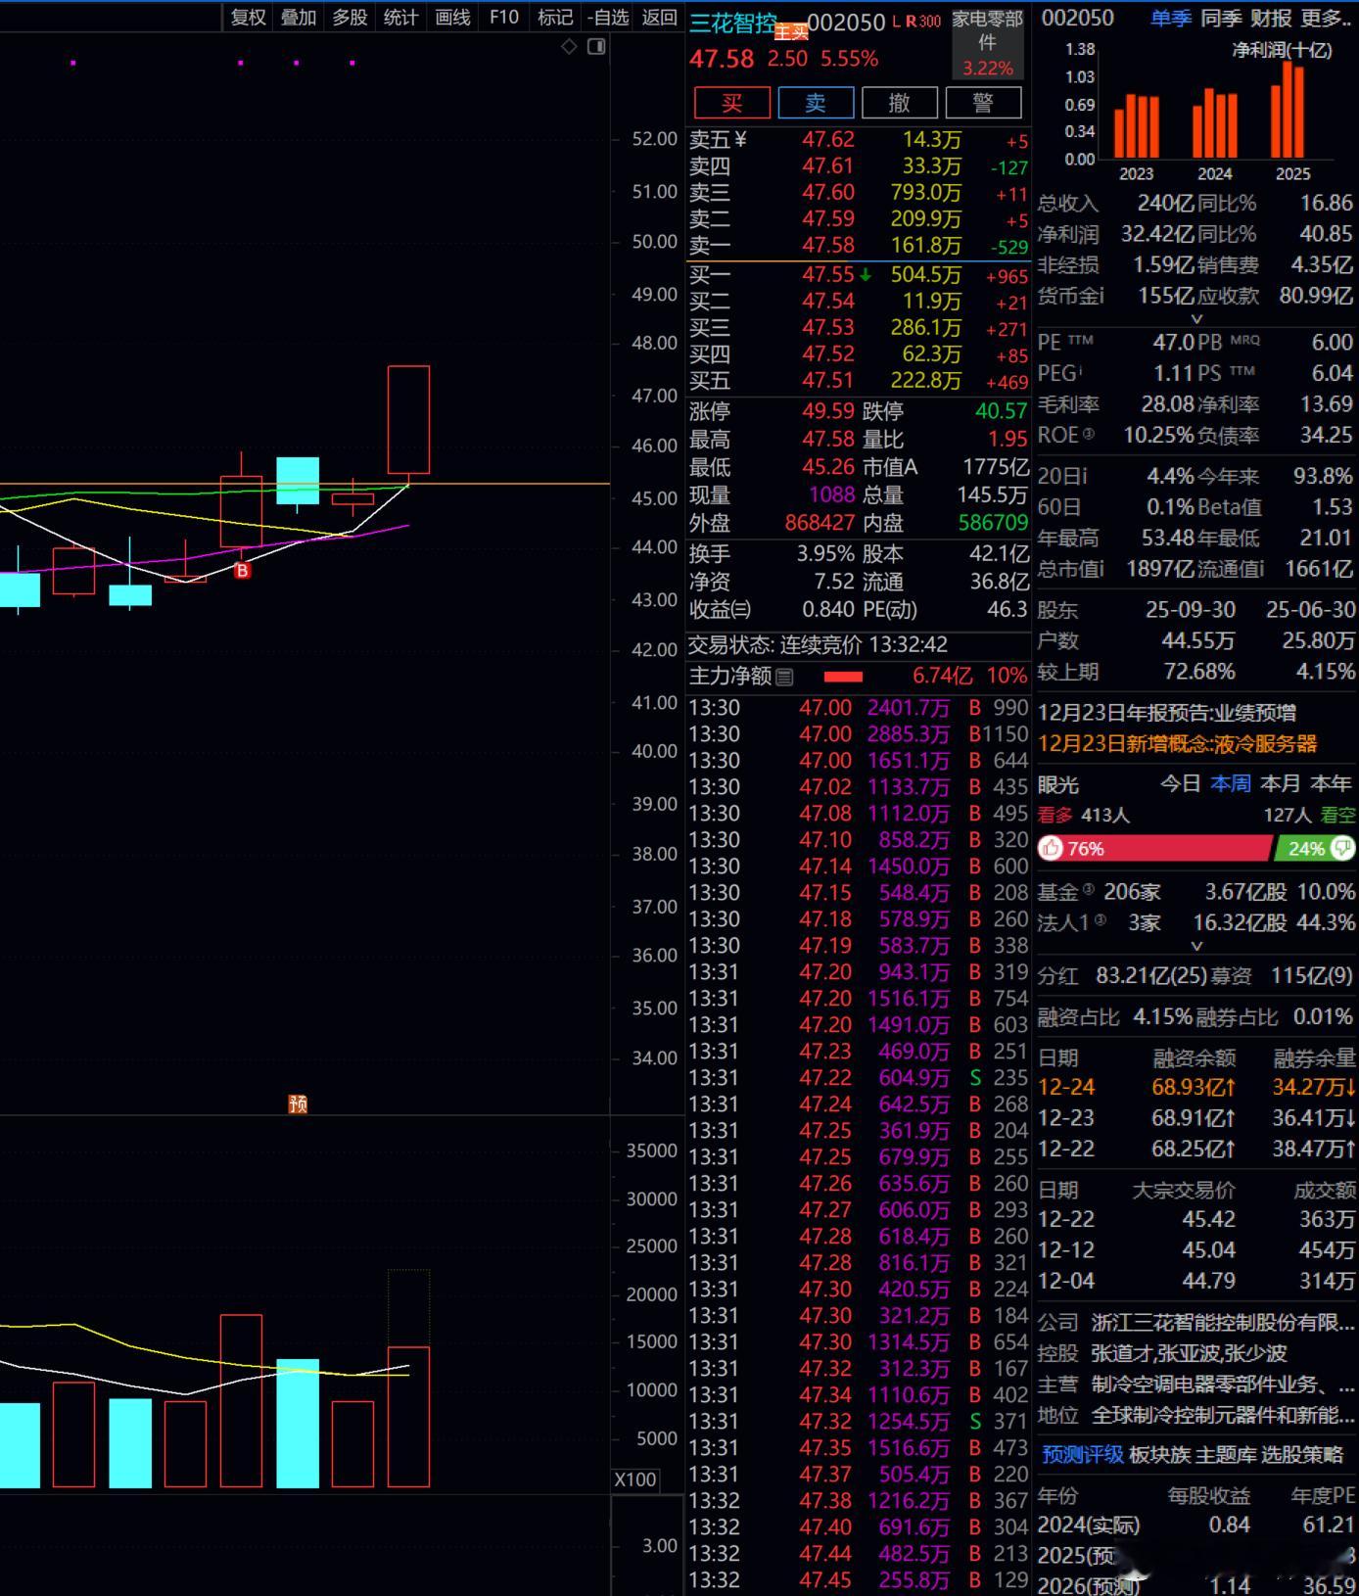Image resolution: width=1359 pixels, height=1596 pixels.
Task: Open the 主题库 theme library tab
Action: tap(1225, 1454)
